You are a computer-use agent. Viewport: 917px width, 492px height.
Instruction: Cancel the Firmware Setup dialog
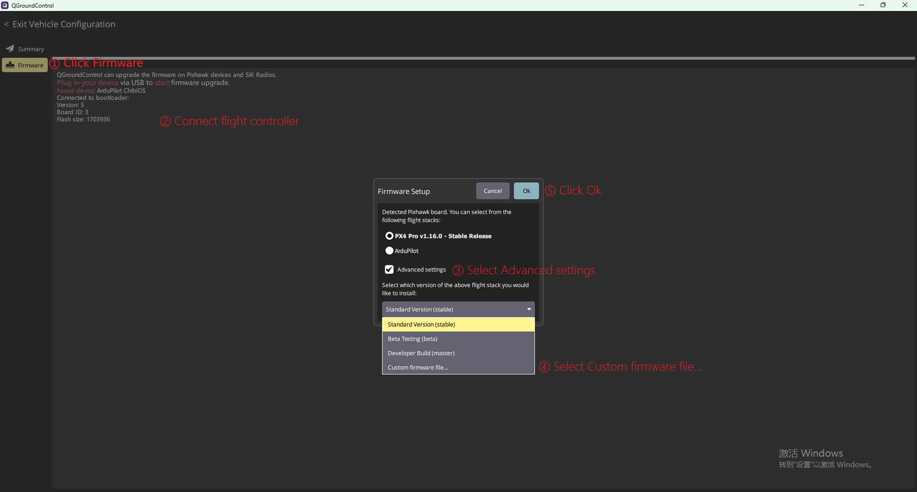point(492,191)
